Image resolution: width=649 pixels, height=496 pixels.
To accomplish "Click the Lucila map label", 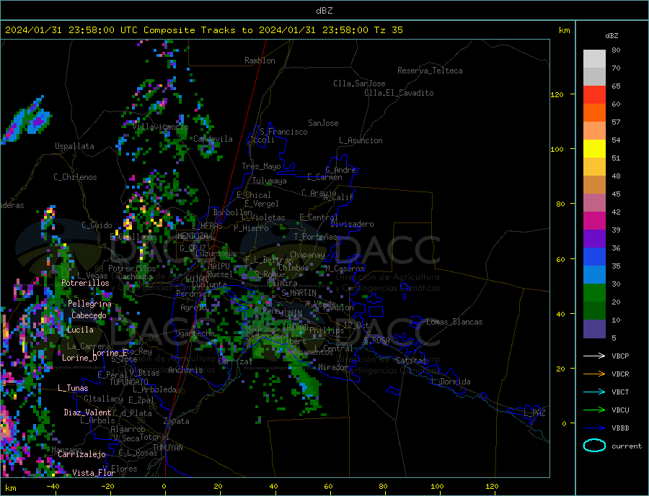I will click(x=80, y=330).
